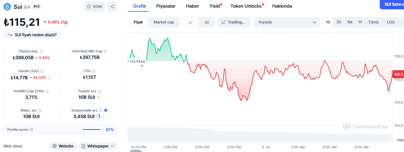The image size is (404, 152).
Task: Switch chart to Fiyat view
Action: tap(138, 22)
